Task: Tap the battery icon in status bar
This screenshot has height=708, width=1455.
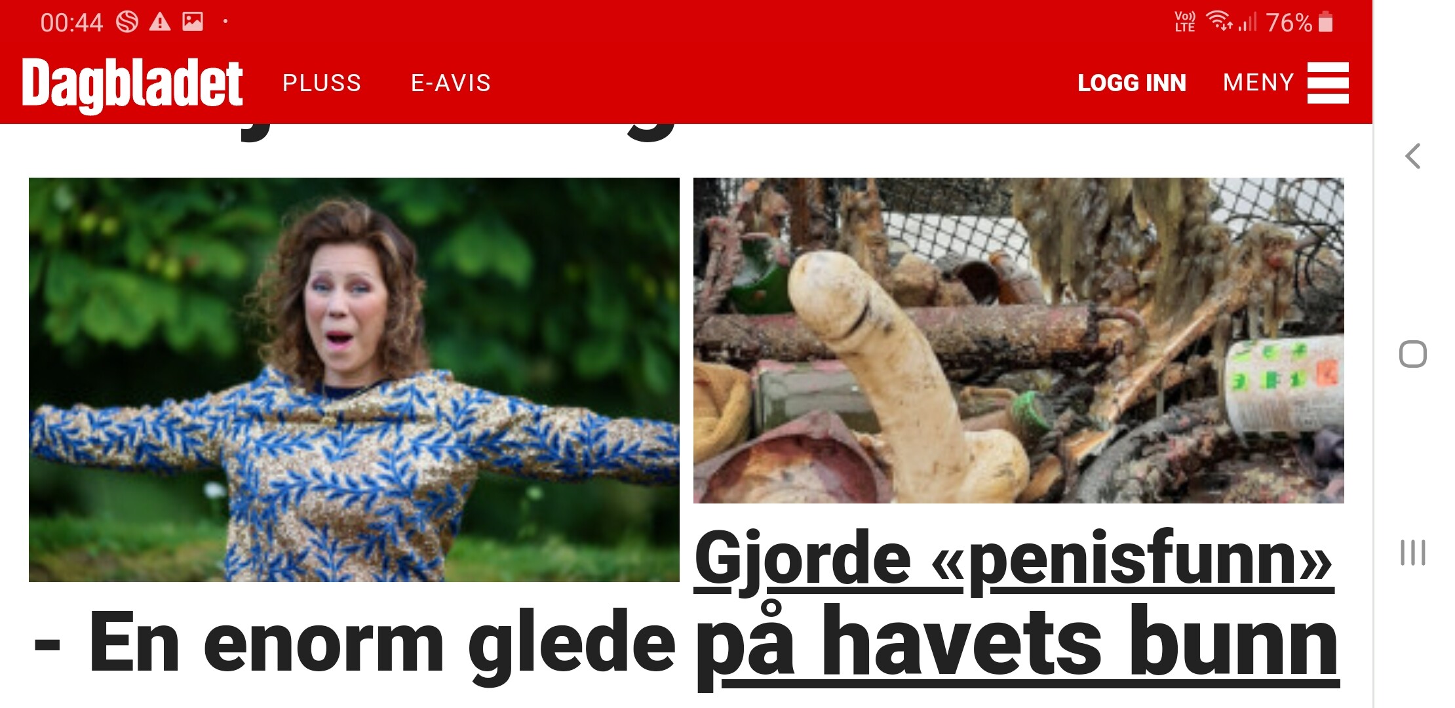Action: (x=1325, y=22)
